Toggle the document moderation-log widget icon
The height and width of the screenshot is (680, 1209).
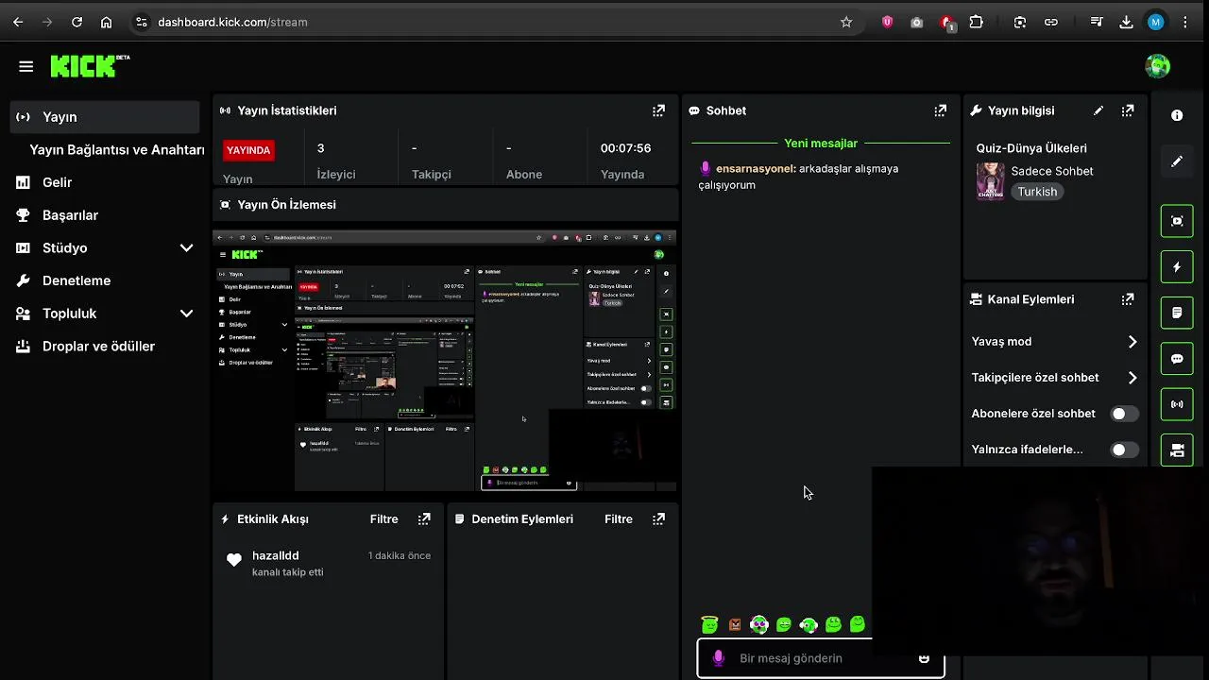1177,313
